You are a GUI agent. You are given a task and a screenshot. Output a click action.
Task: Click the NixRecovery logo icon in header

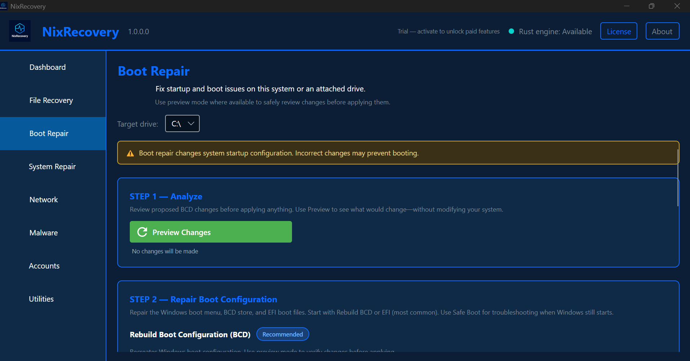(20, 31)
